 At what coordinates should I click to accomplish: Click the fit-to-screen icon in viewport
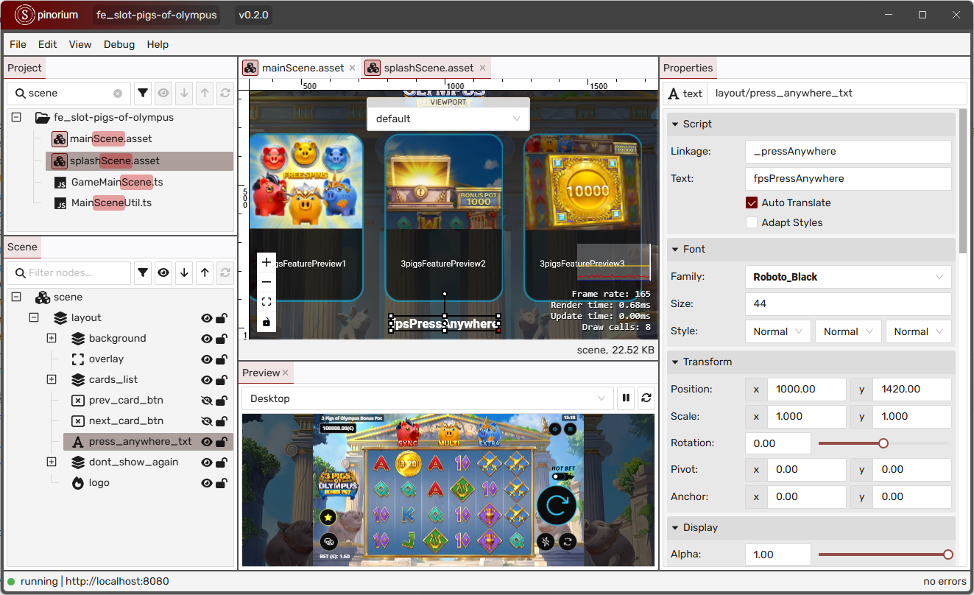point(267,302)
